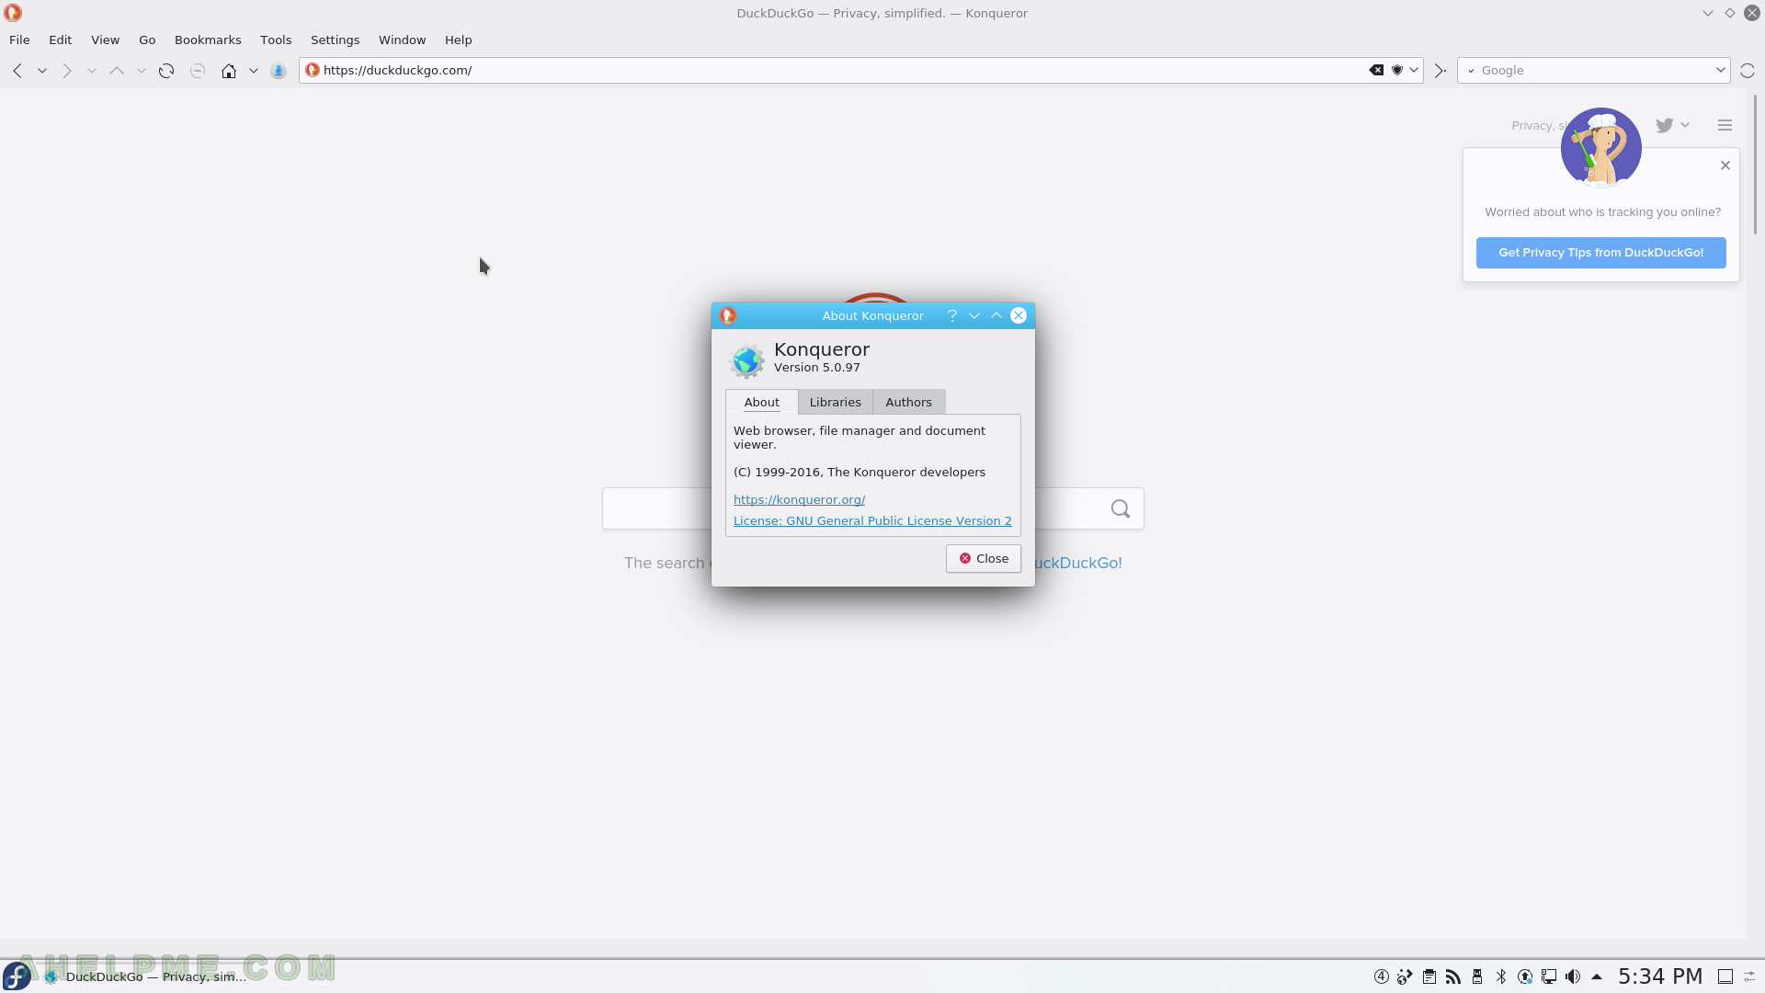Click the RSS feed tray icon
Image resolution: width=1765 pixels, height=993 pixels.
1453,976
